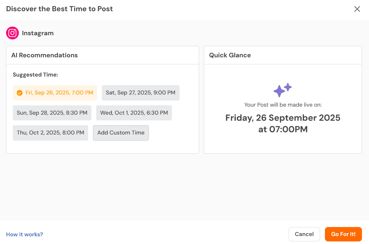
Task: Select the Sun, Sep 28, 2025, 8:30 PM slot
Action: 52,113
